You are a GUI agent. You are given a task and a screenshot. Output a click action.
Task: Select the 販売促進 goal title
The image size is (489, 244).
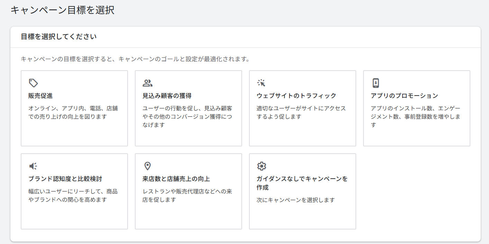click(40, 96)
